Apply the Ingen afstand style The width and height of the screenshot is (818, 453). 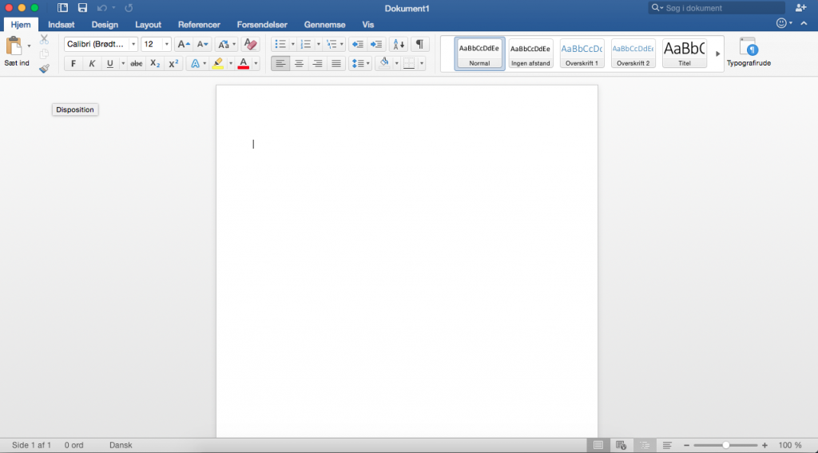click(530, 54)
